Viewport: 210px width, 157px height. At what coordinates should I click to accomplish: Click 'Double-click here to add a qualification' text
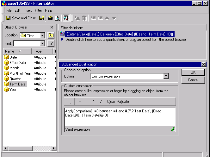126,40
